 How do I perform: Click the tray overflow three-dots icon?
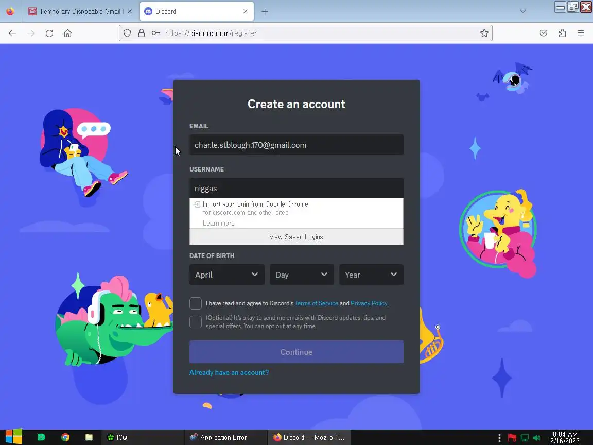coord(499,438)
